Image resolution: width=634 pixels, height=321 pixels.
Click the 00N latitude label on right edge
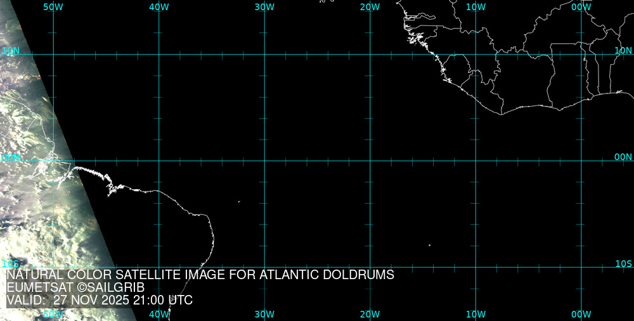point(624,157)
